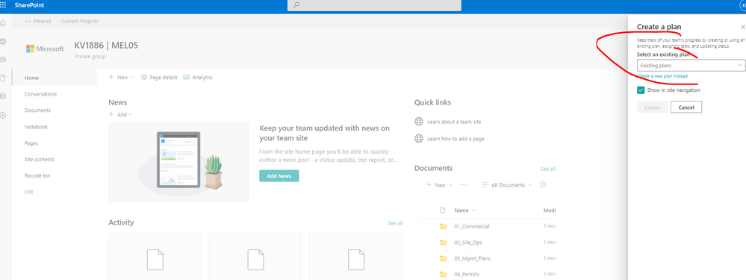The height and width of the screenshot is (280, 746).
Task: Open the 03_Mgmt_Plans folder name
Action: pyautogui.click(x=472, y=258)
